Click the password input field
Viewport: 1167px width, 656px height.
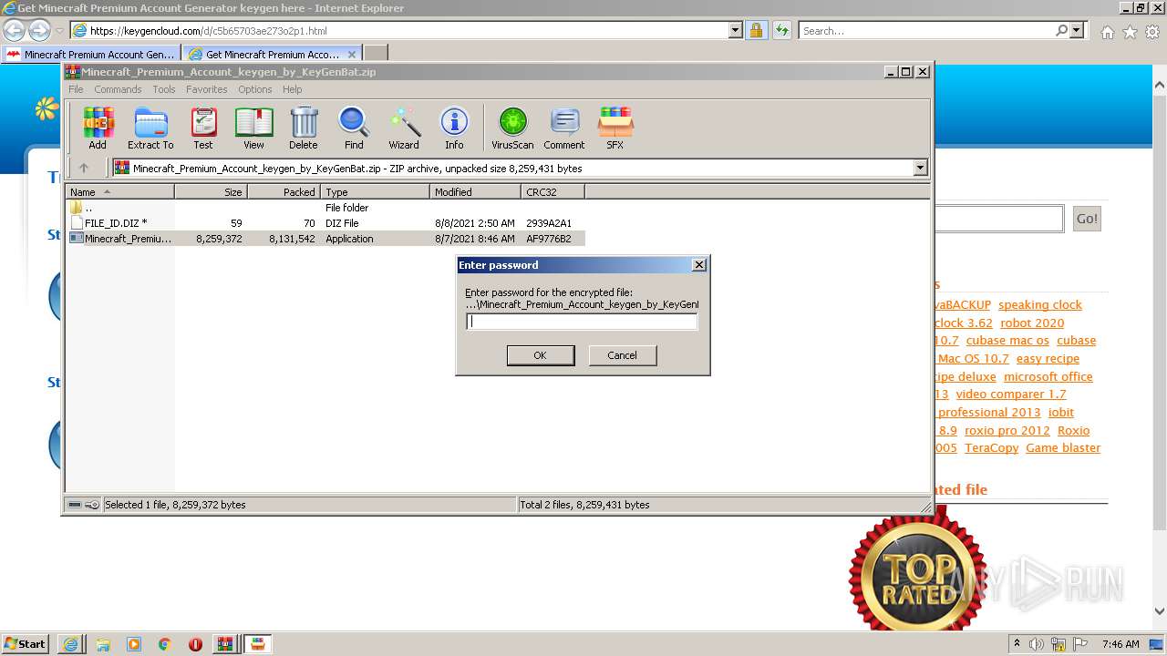tap(582, 322)
